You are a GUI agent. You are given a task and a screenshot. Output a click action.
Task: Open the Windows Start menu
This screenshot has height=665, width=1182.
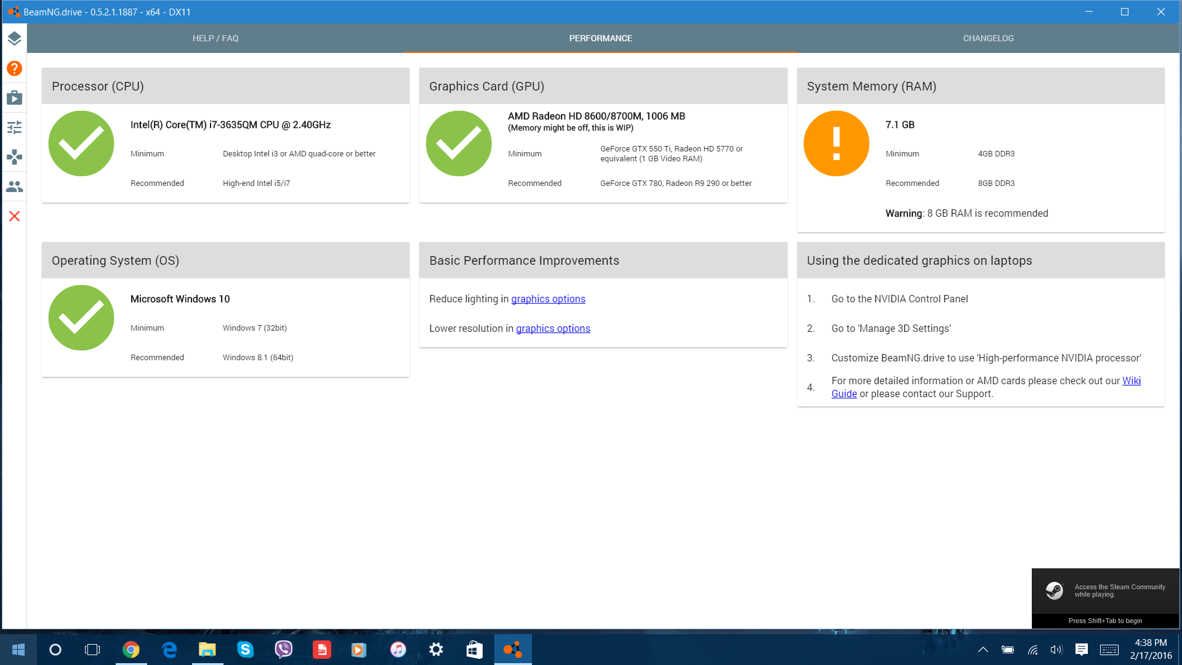[18, 650]
